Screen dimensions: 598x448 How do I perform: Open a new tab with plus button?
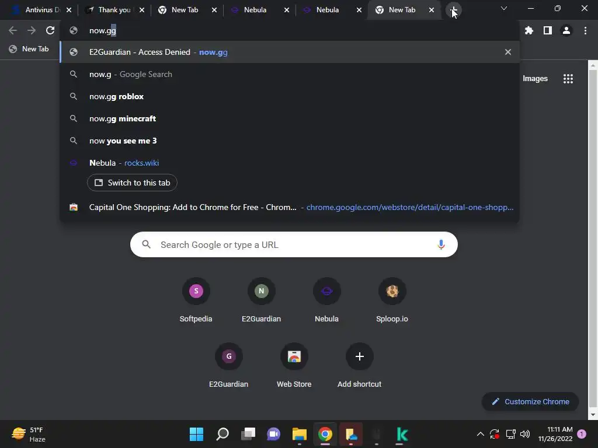pos(453,10)
